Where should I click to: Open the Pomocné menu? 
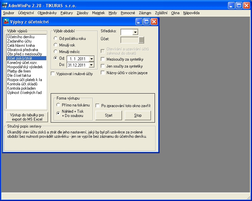128,13
